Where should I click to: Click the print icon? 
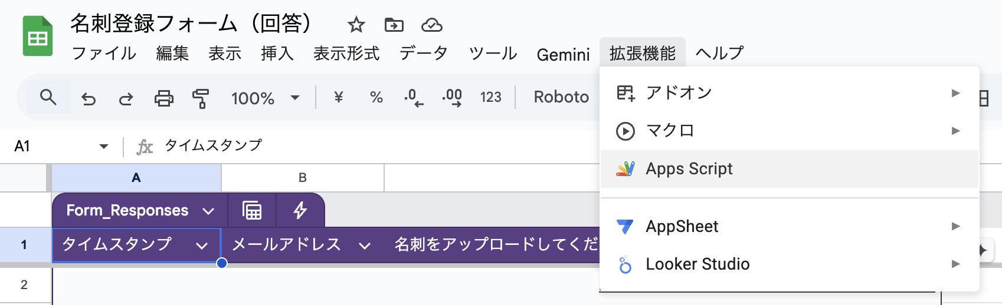[163, 98]
